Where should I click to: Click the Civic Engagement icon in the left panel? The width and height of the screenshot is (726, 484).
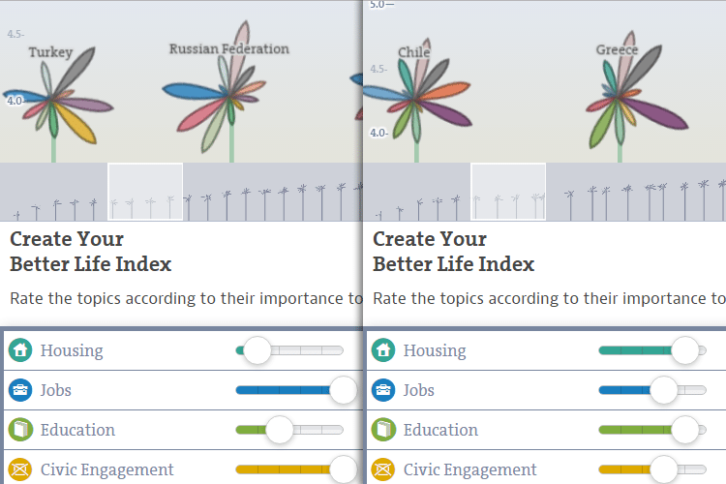tap(20, 469)
